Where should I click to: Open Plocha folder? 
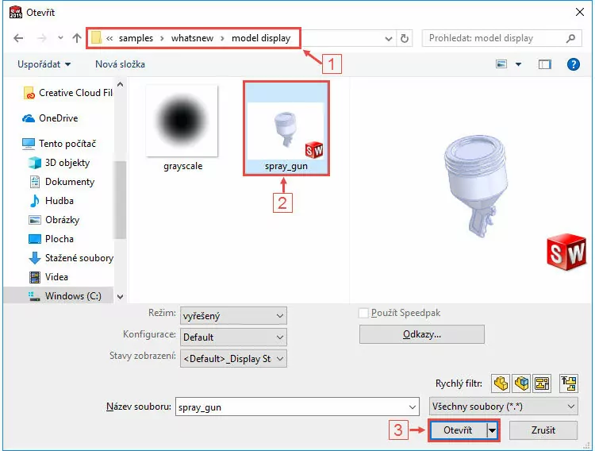tap(52, 239)
